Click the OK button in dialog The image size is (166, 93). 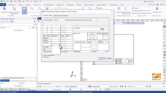tap(102, 58)
